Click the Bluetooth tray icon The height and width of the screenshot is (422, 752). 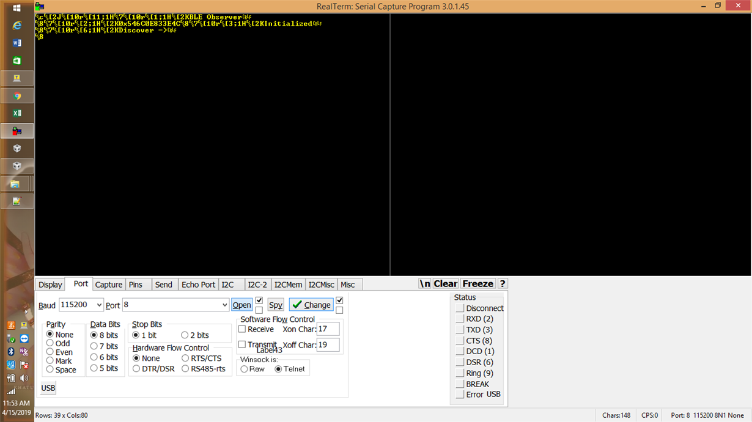click(11, 352)
